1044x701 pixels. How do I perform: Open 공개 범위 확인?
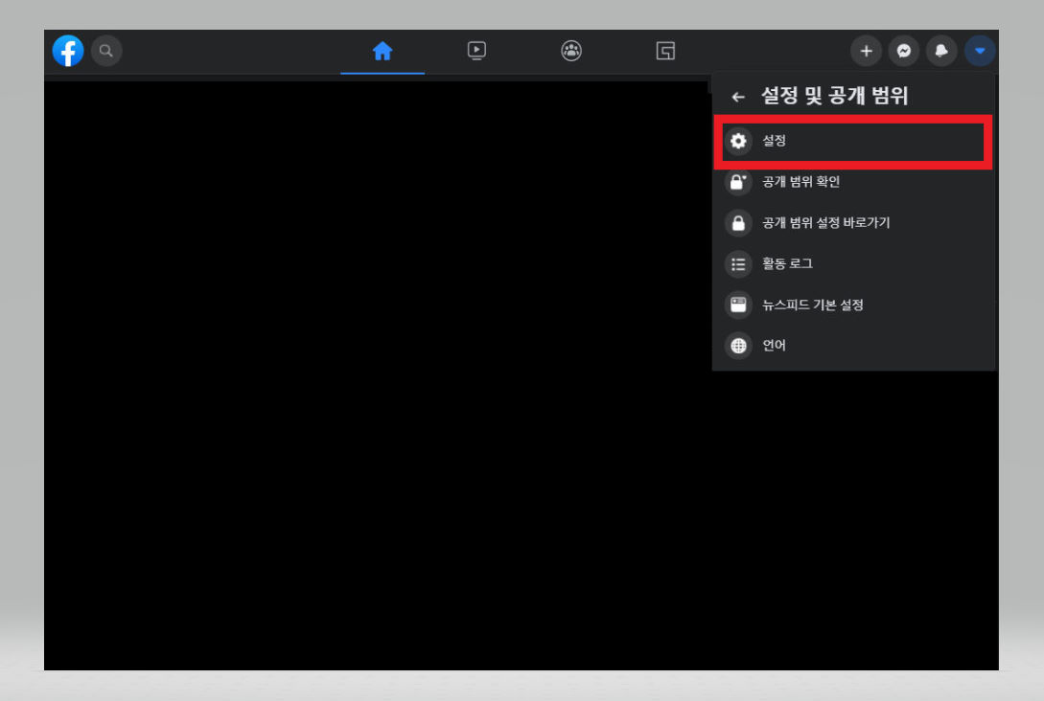(853, 182)
